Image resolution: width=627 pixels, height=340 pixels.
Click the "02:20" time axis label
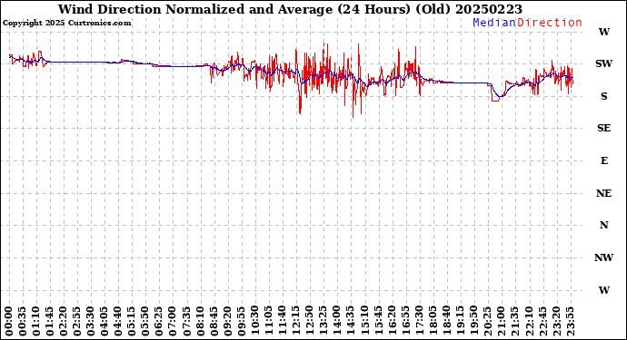(x=64, y=321)
